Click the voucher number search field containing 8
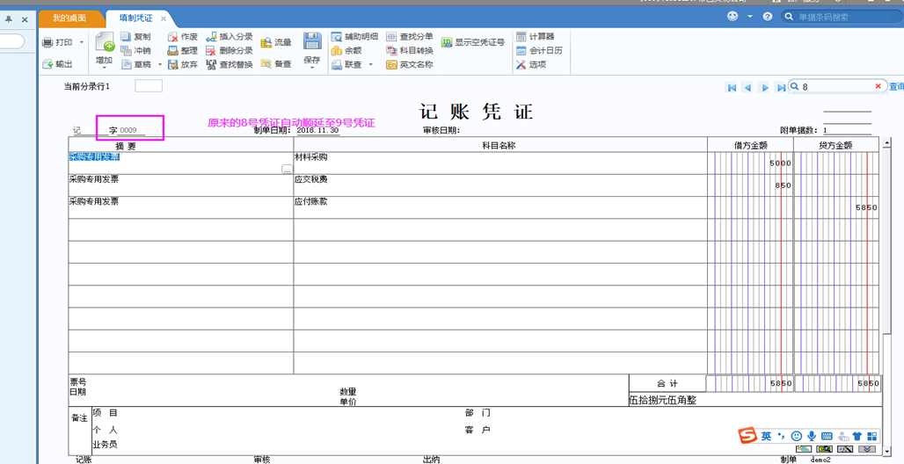This screenshot has width=904, height=464. (x=837, y=86)
